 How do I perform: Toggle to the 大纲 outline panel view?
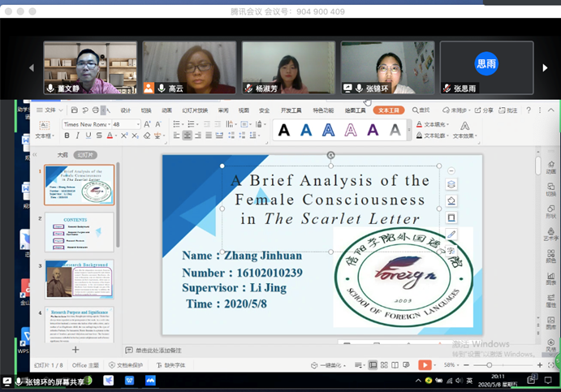coord(63,154)
